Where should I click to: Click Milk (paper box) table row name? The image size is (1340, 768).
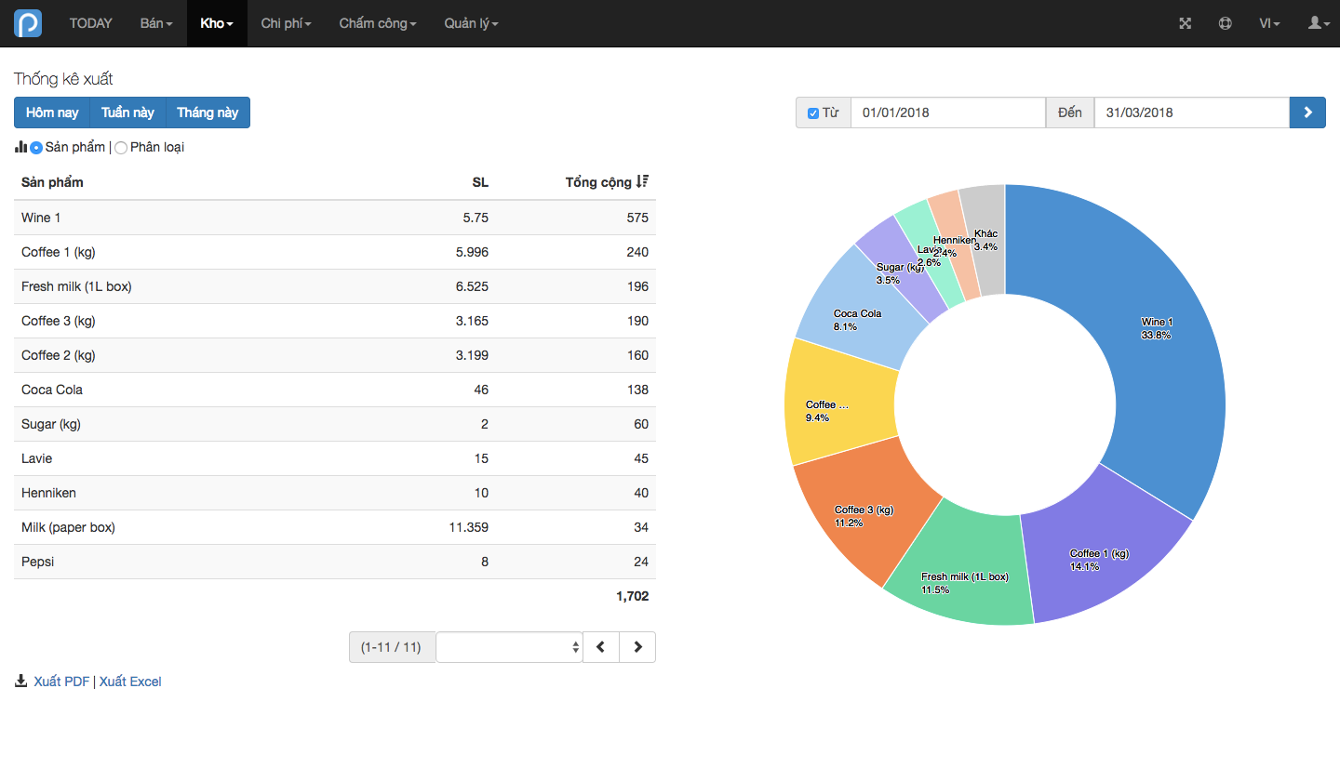(68, 527)
